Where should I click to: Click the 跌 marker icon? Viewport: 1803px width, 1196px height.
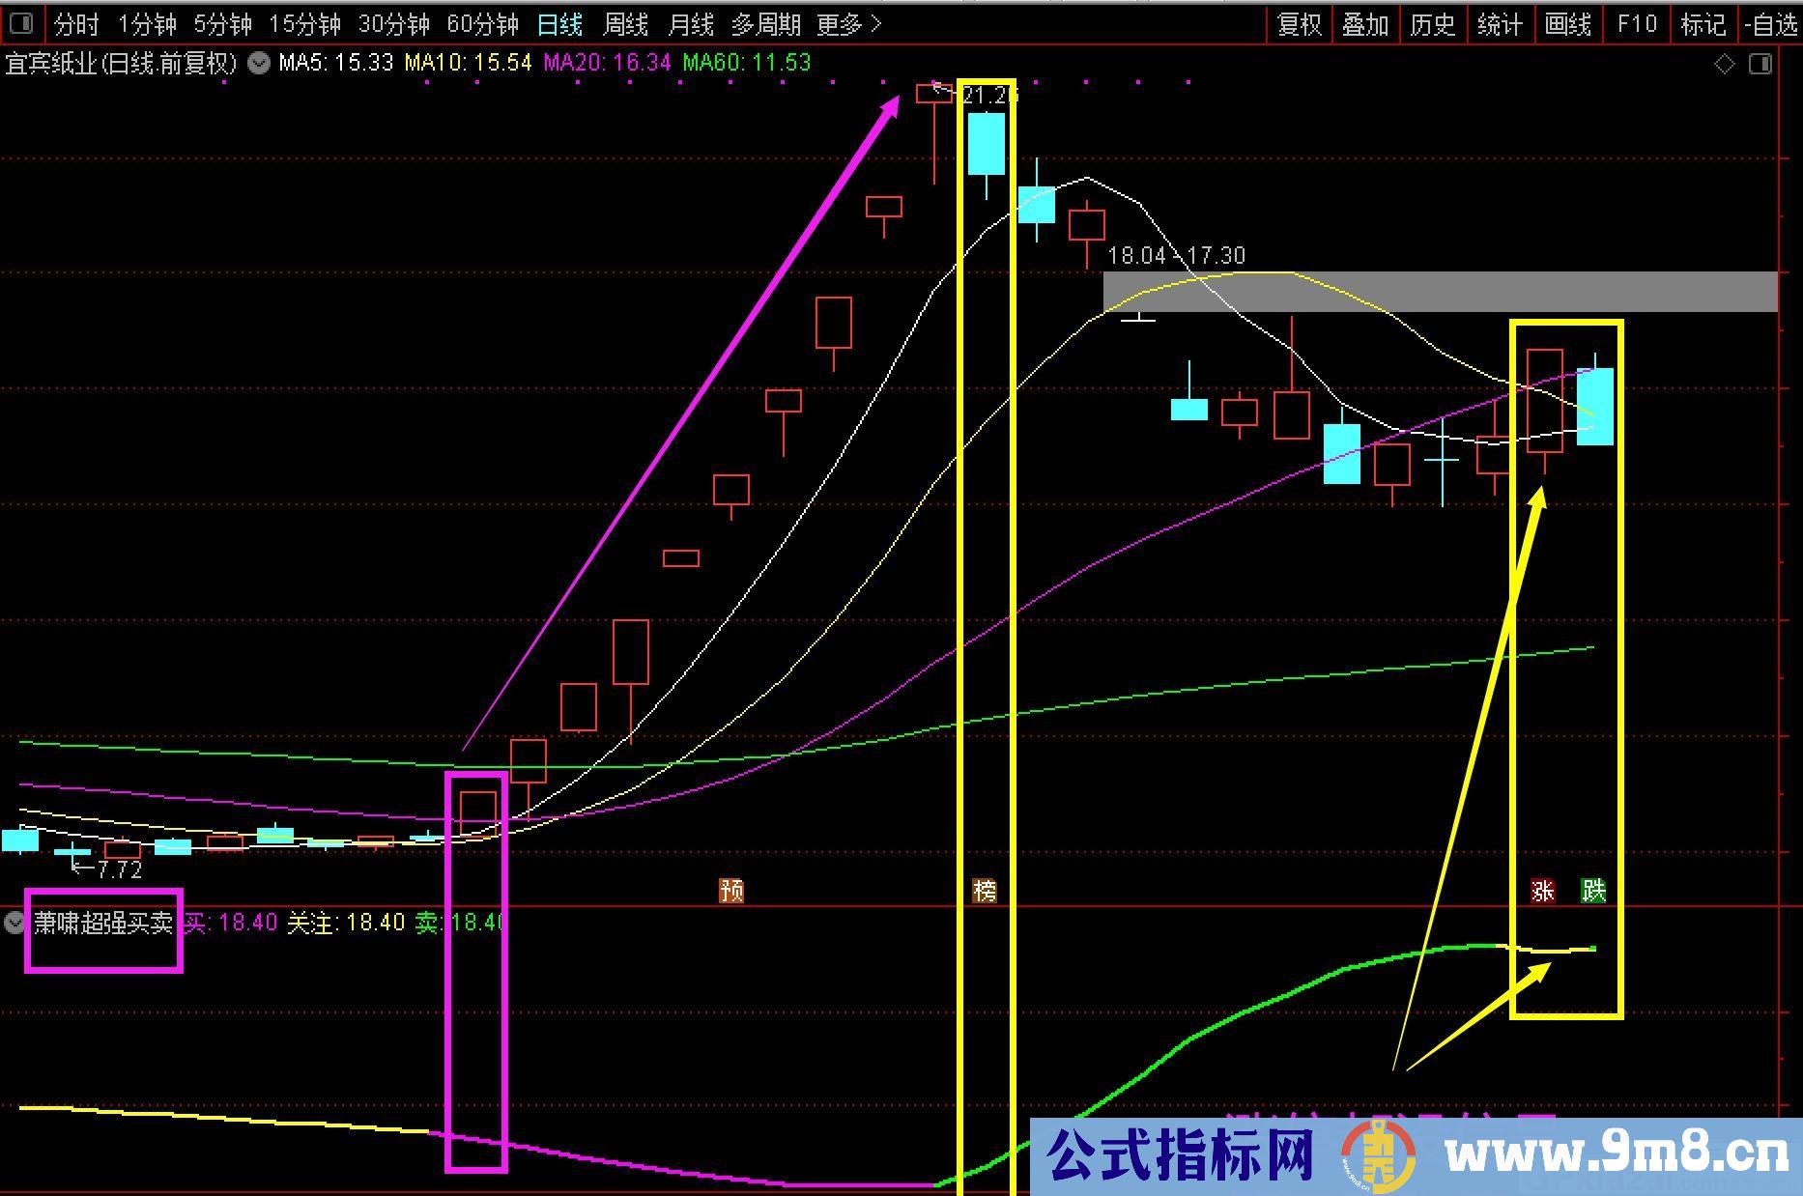pos(1593,890)
